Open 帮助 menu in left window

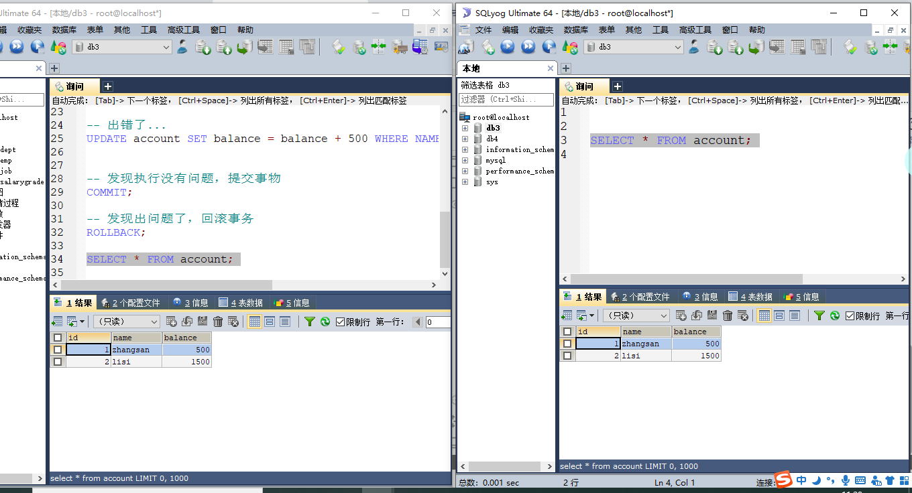tap(245, 29)
